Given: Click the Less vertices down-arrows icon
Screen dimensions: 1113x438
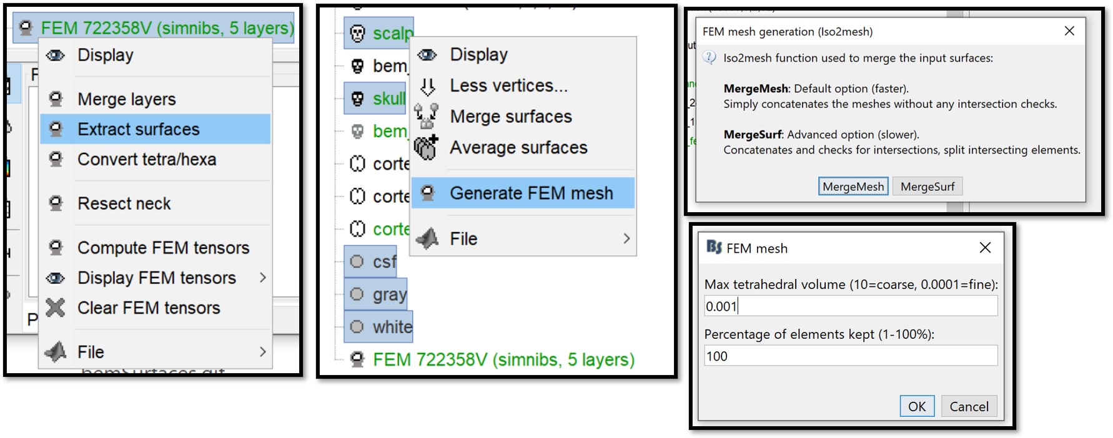Looking at the screenshot, I should click(428, 86).
